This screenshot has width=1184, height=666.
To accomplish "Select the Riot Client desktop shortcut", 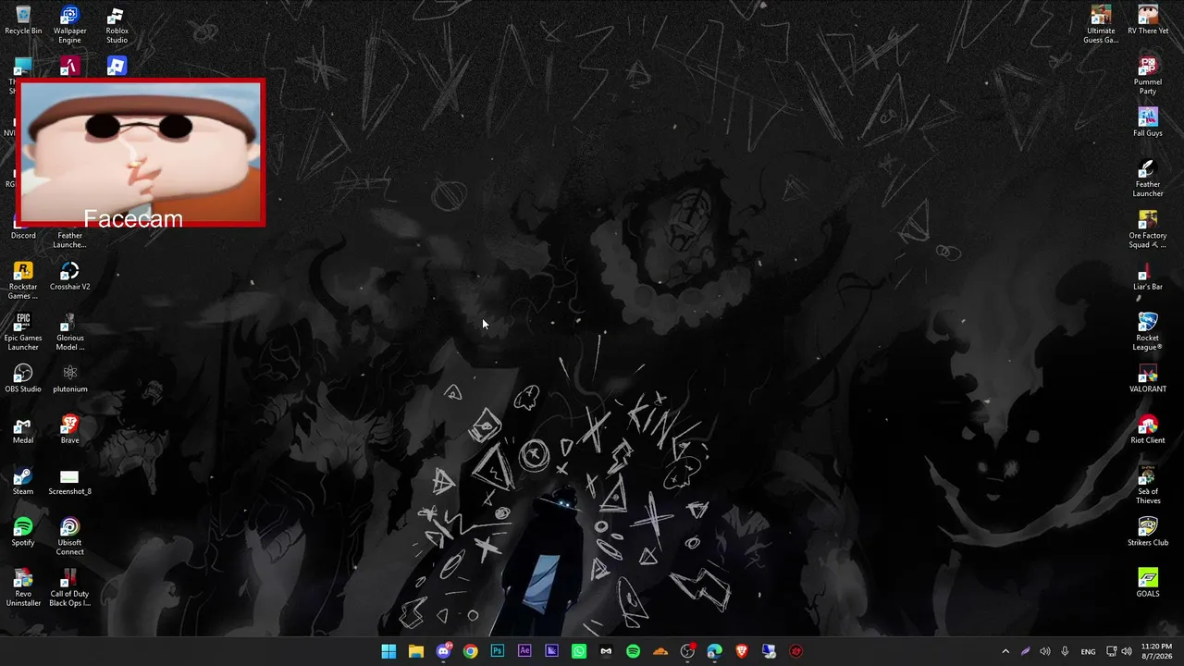I will (x=1148, y=430).
